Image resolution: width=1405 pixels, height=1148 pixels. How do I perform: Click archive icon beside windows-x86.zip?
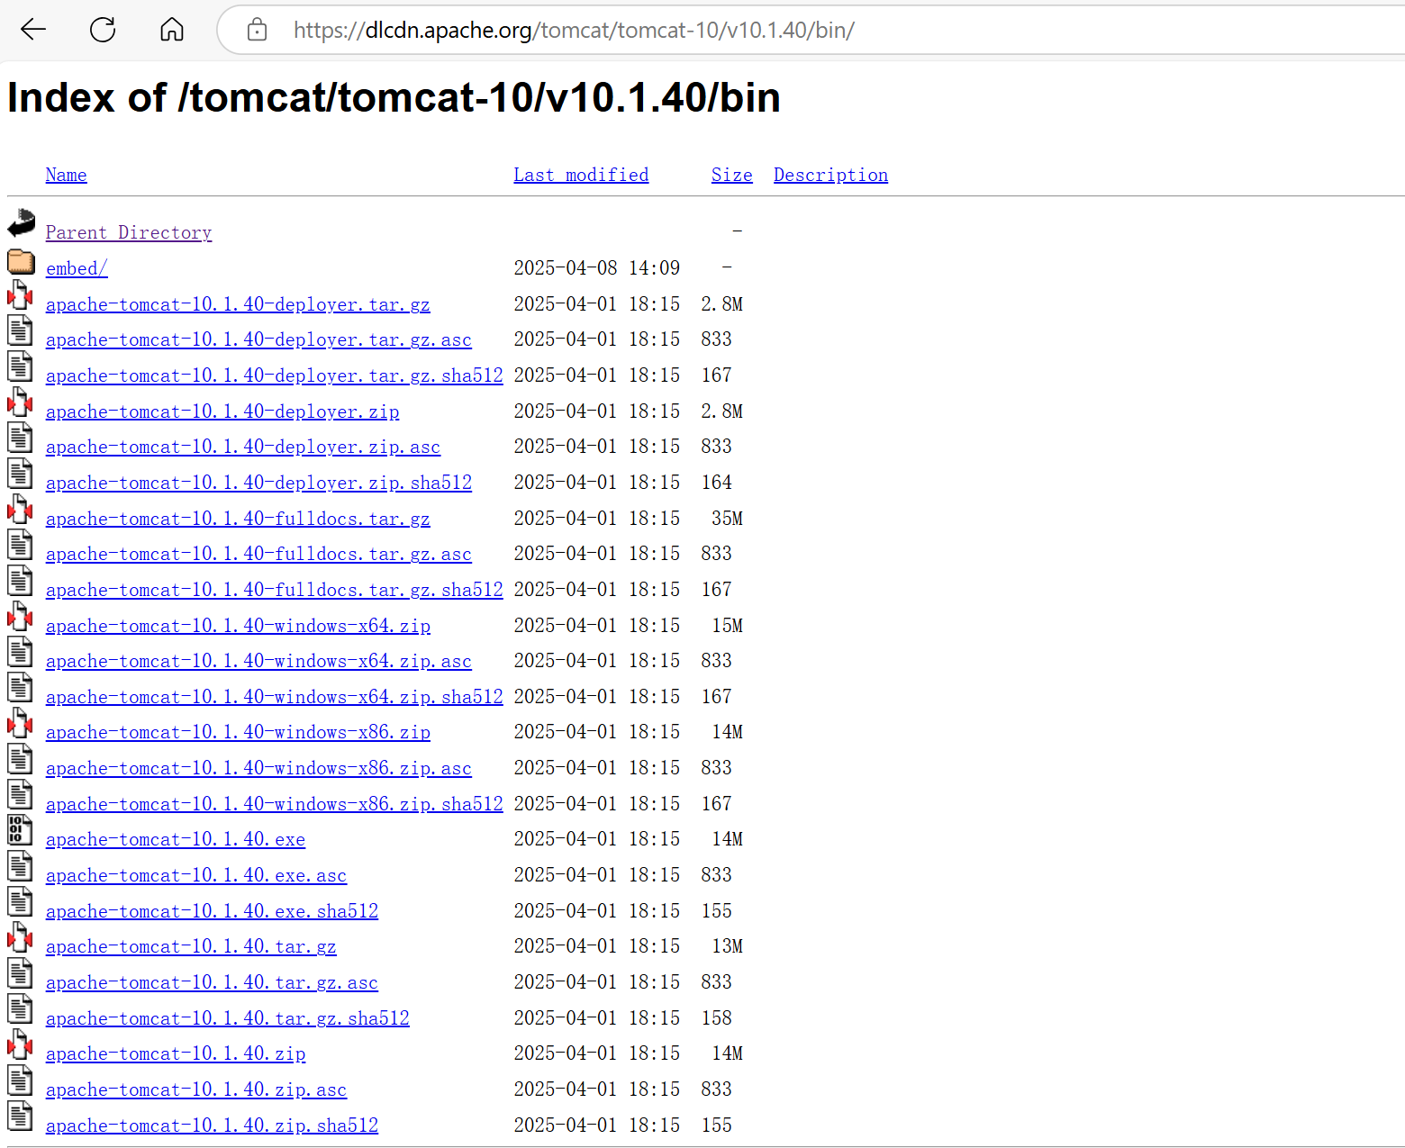pyautogui.click(x=21, y=723)
